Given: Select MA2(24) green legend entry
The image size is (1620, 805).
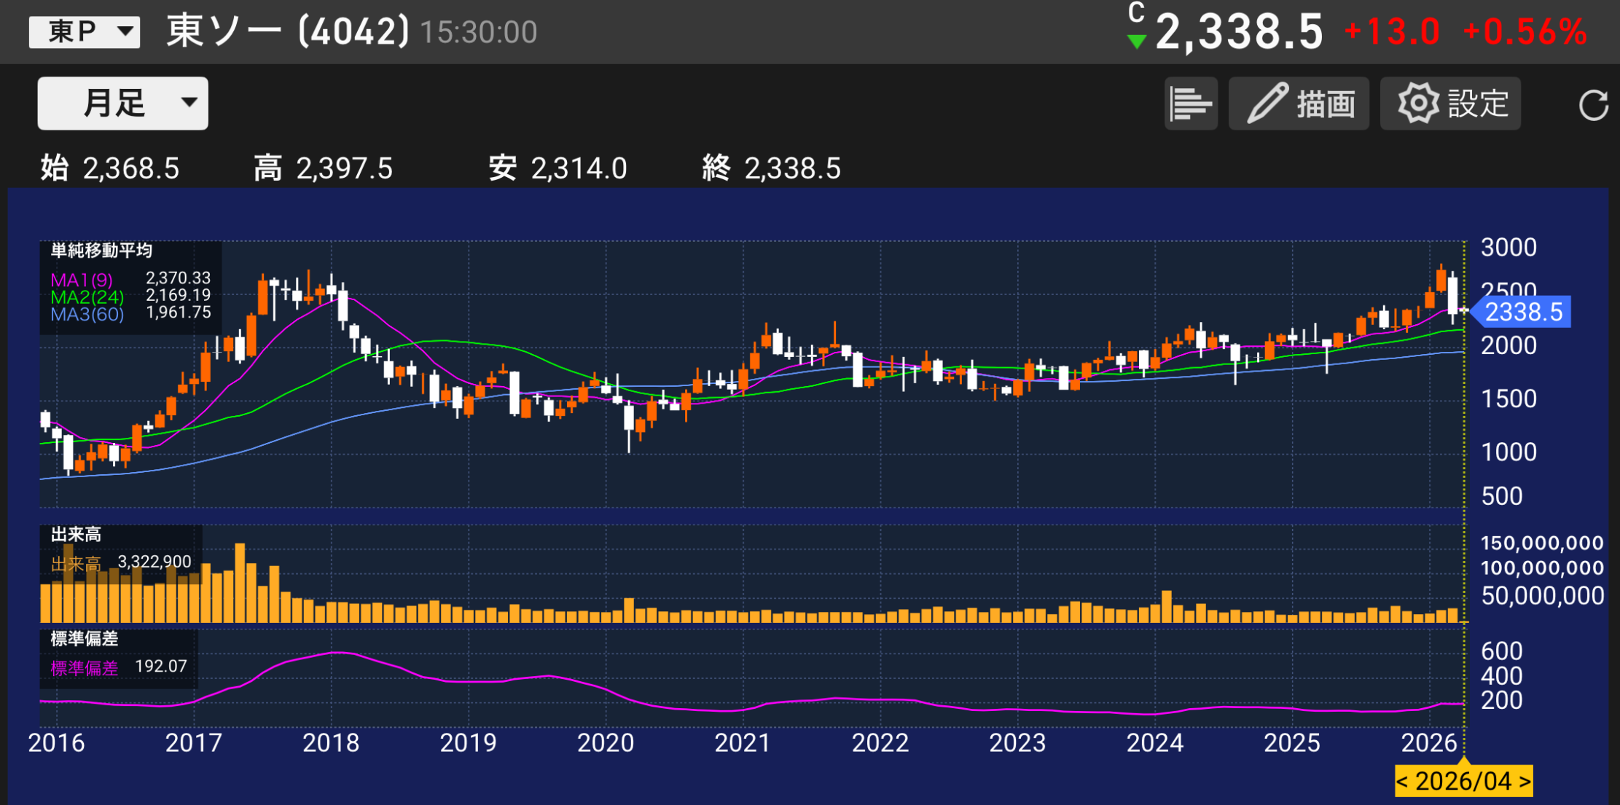Looking at the screenshot, I should pos(87,297).
